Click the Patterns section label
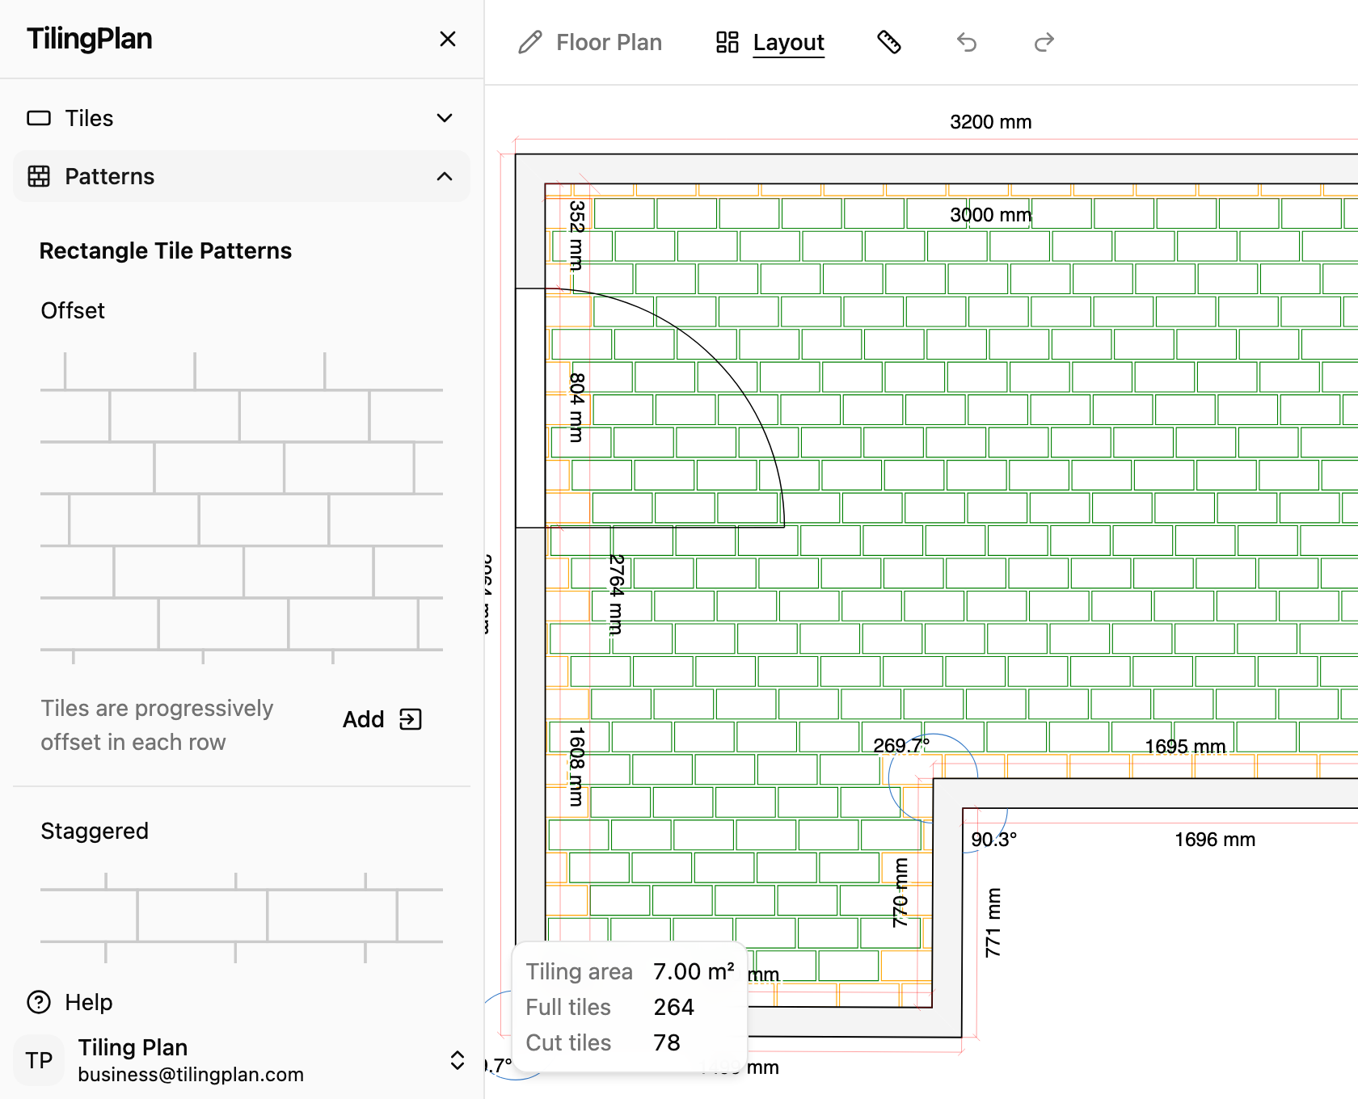This screenshot has height=1099, width=1358. 110,176
